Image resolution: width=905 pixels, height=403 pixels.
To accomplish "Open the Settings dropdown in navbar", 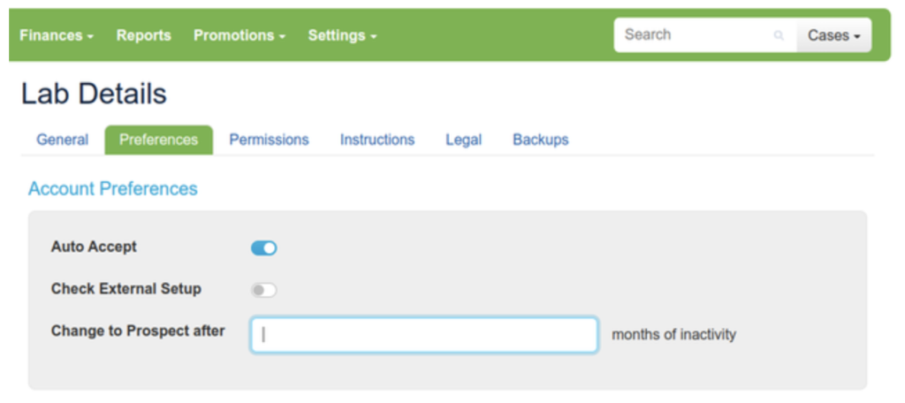I will click(342, 35).
